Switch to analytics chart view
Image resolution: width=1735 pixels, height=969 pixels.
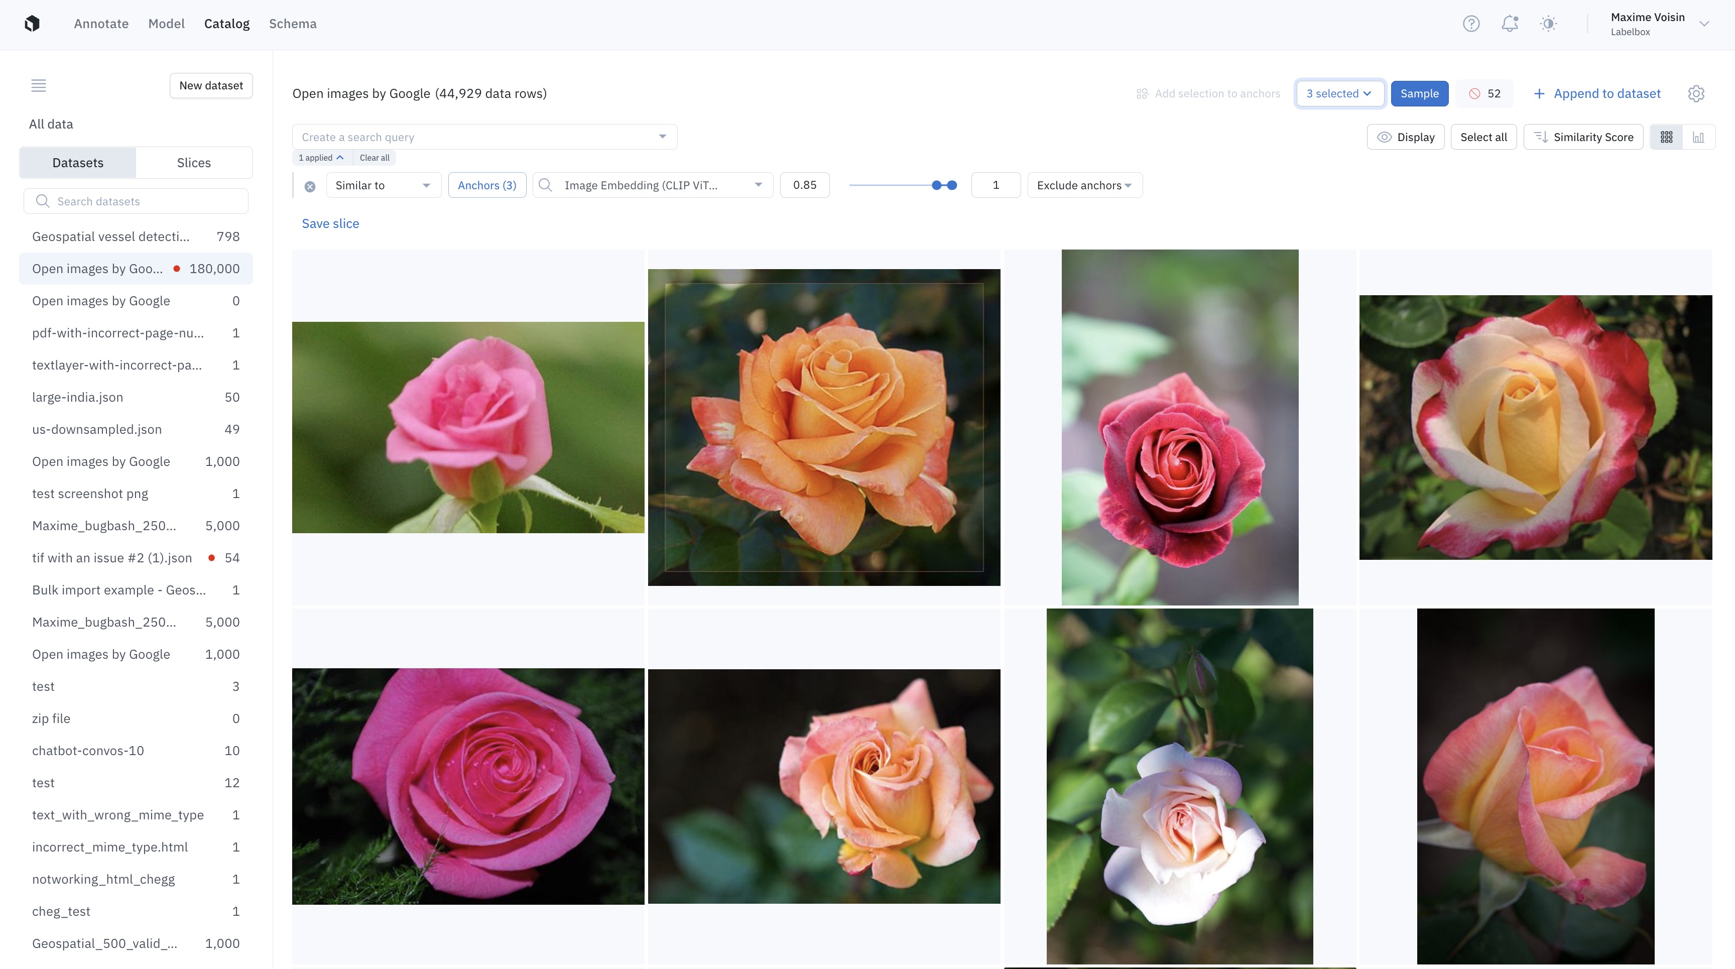1699,138
